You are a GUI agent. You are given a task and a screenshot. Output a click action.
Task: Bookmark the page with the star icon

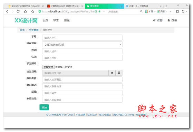(32, 11)
